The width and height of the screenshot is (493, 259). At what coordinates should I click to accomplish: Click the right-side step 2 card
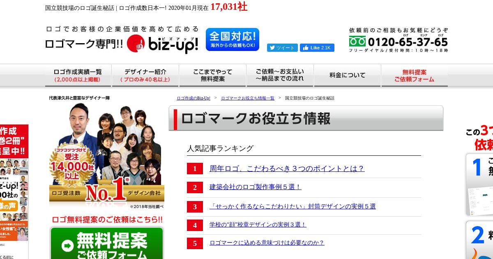[479, 240]
